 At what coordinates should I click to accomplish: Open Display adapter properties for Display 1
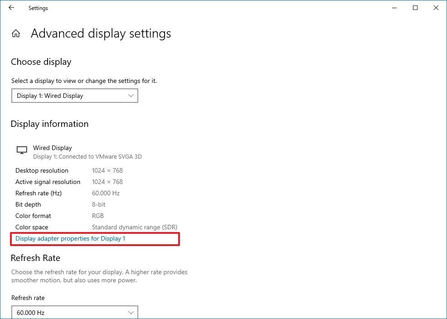pos(70,238)
